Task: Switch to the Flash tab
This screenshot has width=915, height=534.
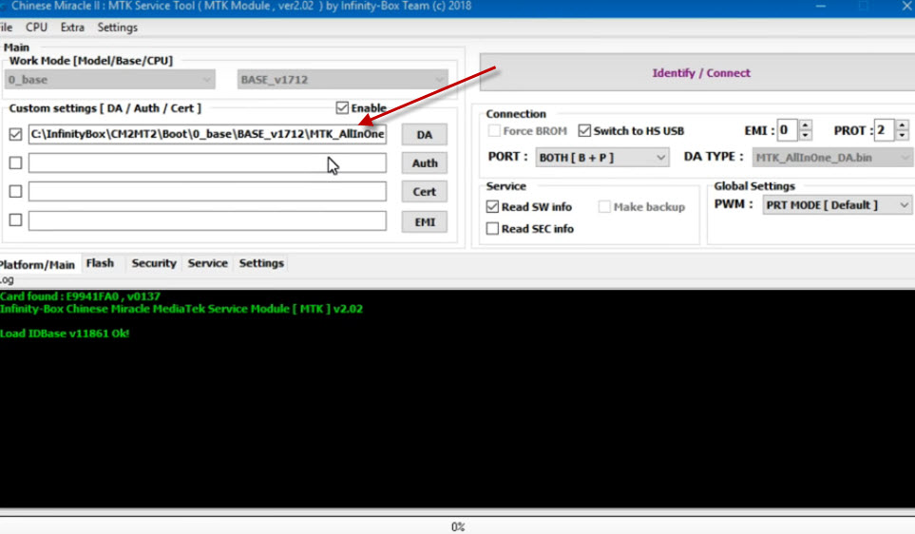Action: click(x=100, y=263)
